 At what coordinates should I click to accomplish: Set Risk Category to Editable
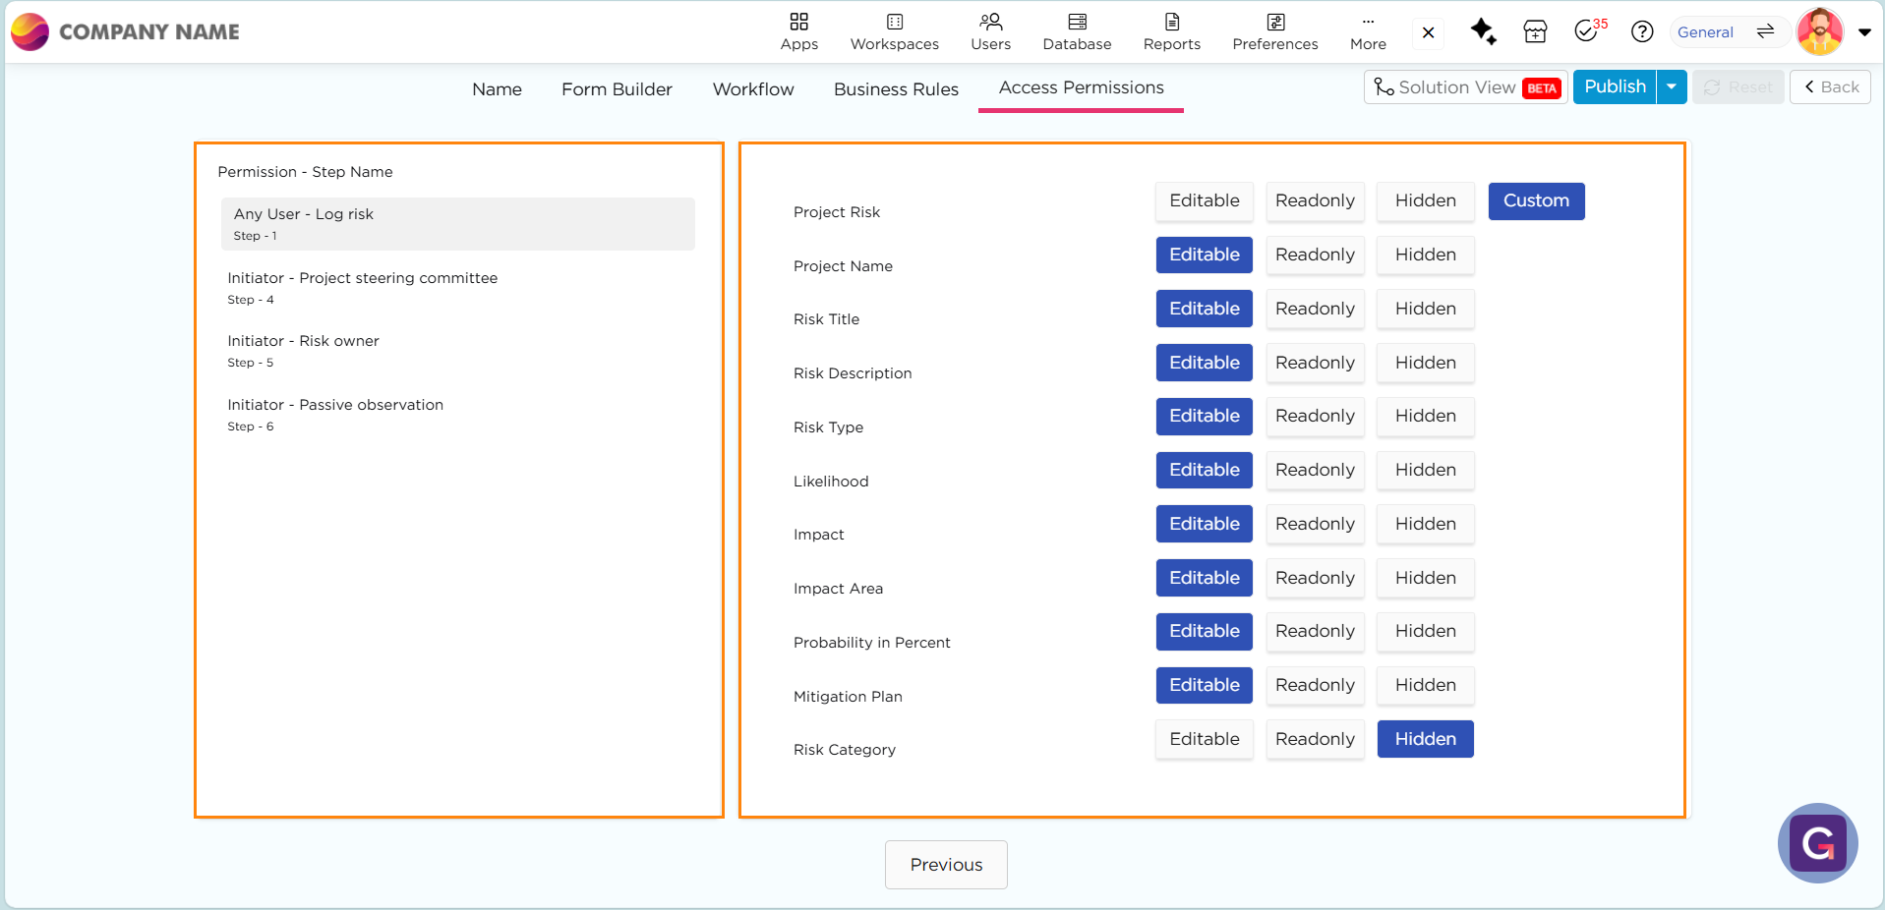[x=1204, y=739]
